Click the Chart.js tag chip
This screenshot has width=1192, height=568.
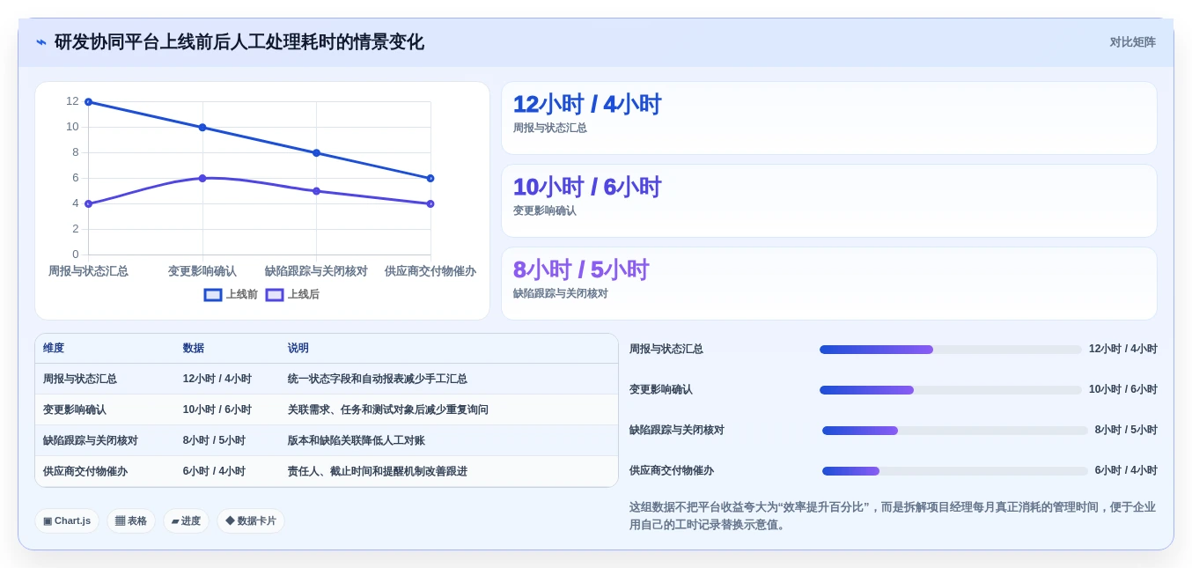coord(67,520)
